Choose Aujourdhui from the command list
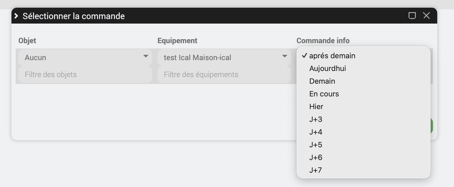This screenshot has height=187, width=454. 328,68
